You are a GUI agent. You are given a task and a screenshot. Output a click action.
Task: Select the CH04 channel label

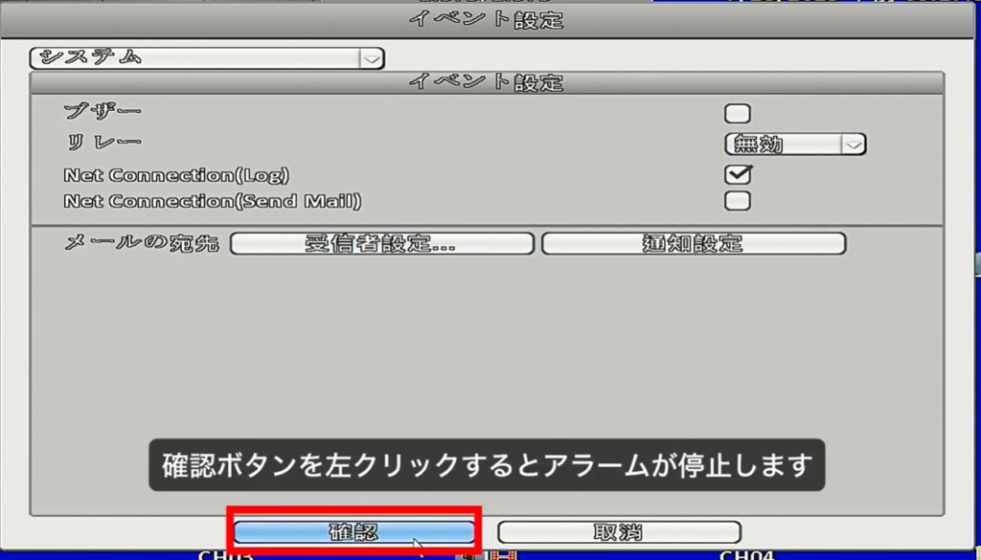(747, 554)
